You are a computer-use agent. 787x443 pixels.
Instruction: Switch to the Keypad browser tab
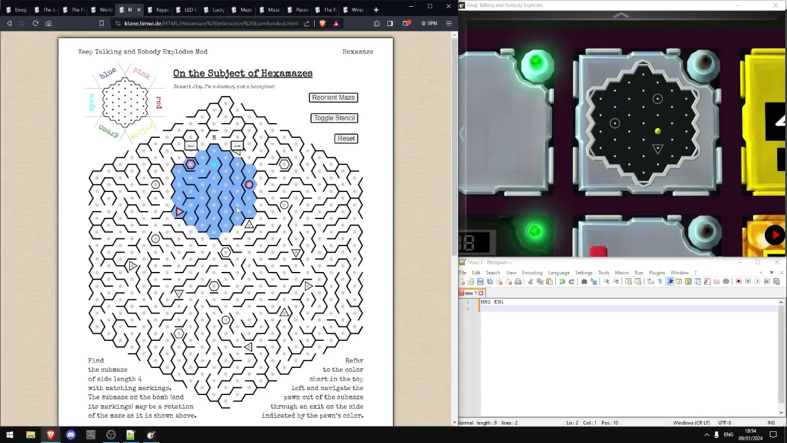point(159,10)
